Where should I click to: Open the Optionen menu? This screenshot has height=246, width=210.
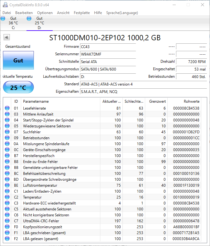(45, 13)
